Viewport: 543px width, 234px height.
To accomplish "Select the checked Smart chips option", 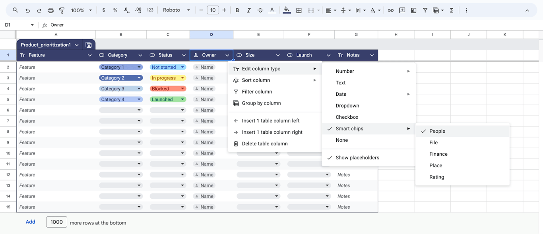I will [368, 129].
